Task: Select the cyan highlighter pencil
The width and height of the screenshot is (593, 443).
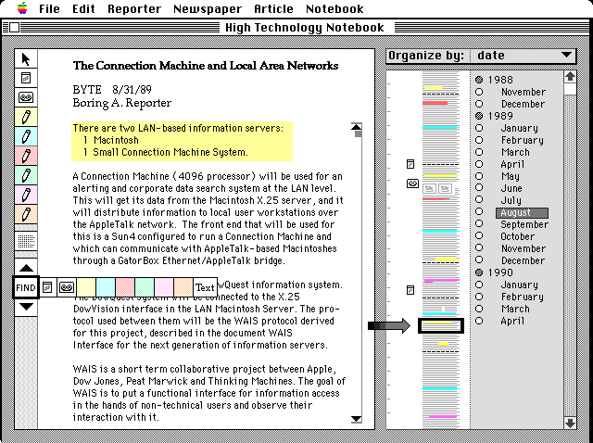Action: point(26,136)
